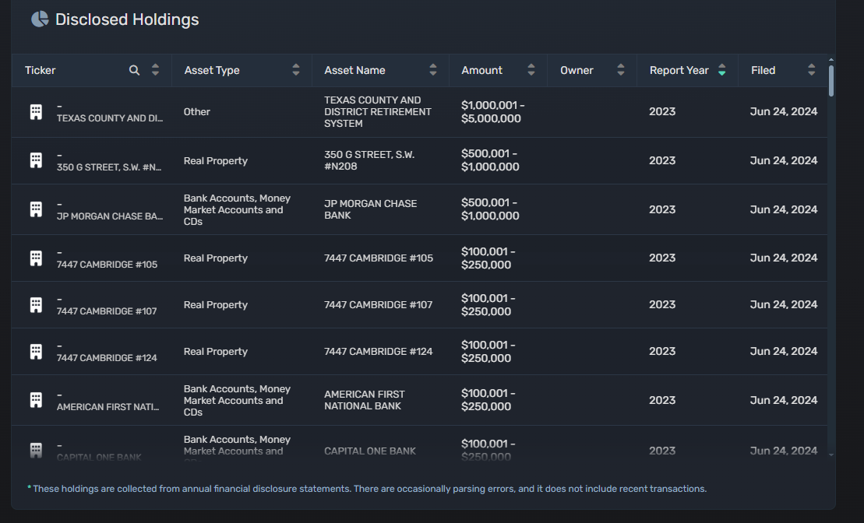Click Bank Accounts type in JP Morgan row
This screenshot has width=864, height=523.
coord(237,210)
